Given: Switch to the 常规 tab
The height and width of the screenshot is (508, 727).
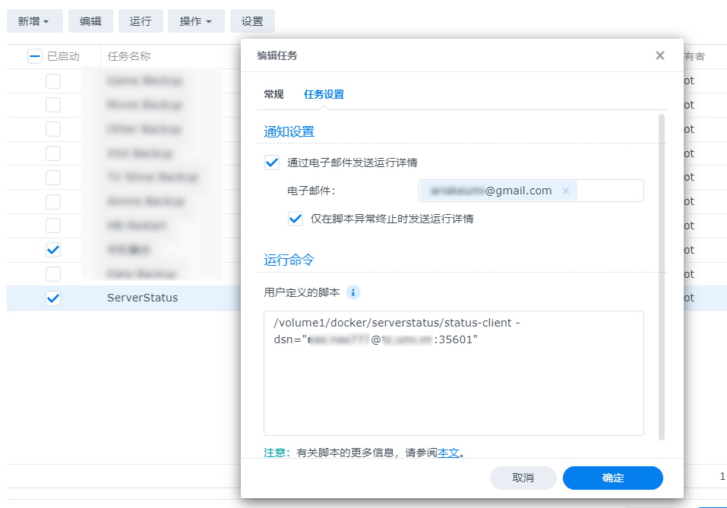Looking at the screenshot, I should pyautogui.click(x=273, y=94).
